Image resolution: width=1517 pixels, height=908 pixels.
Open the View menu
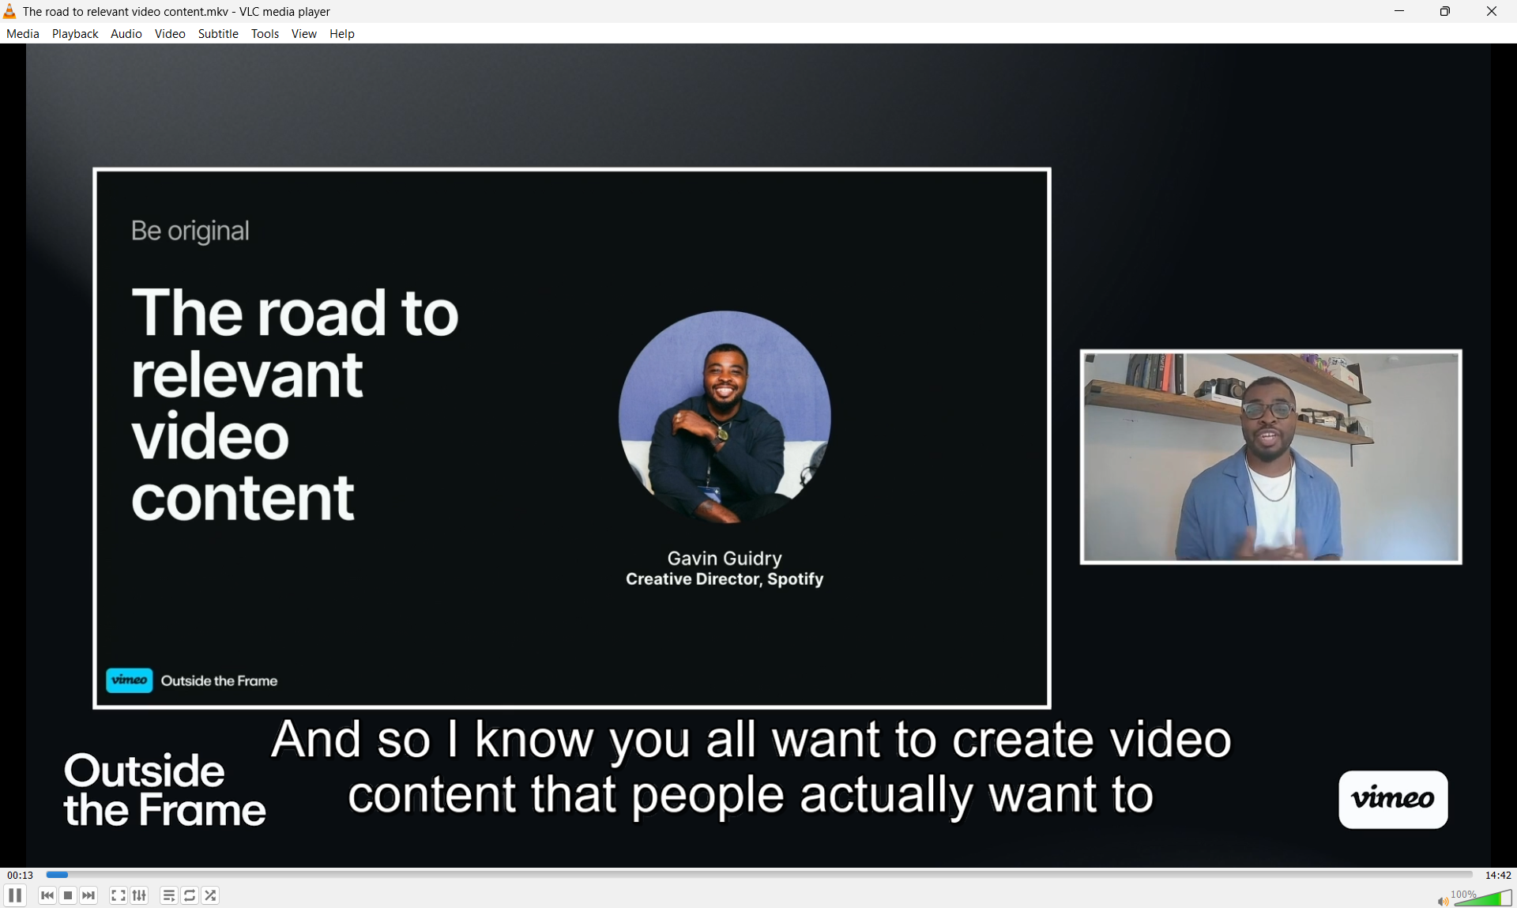(303, 34)
